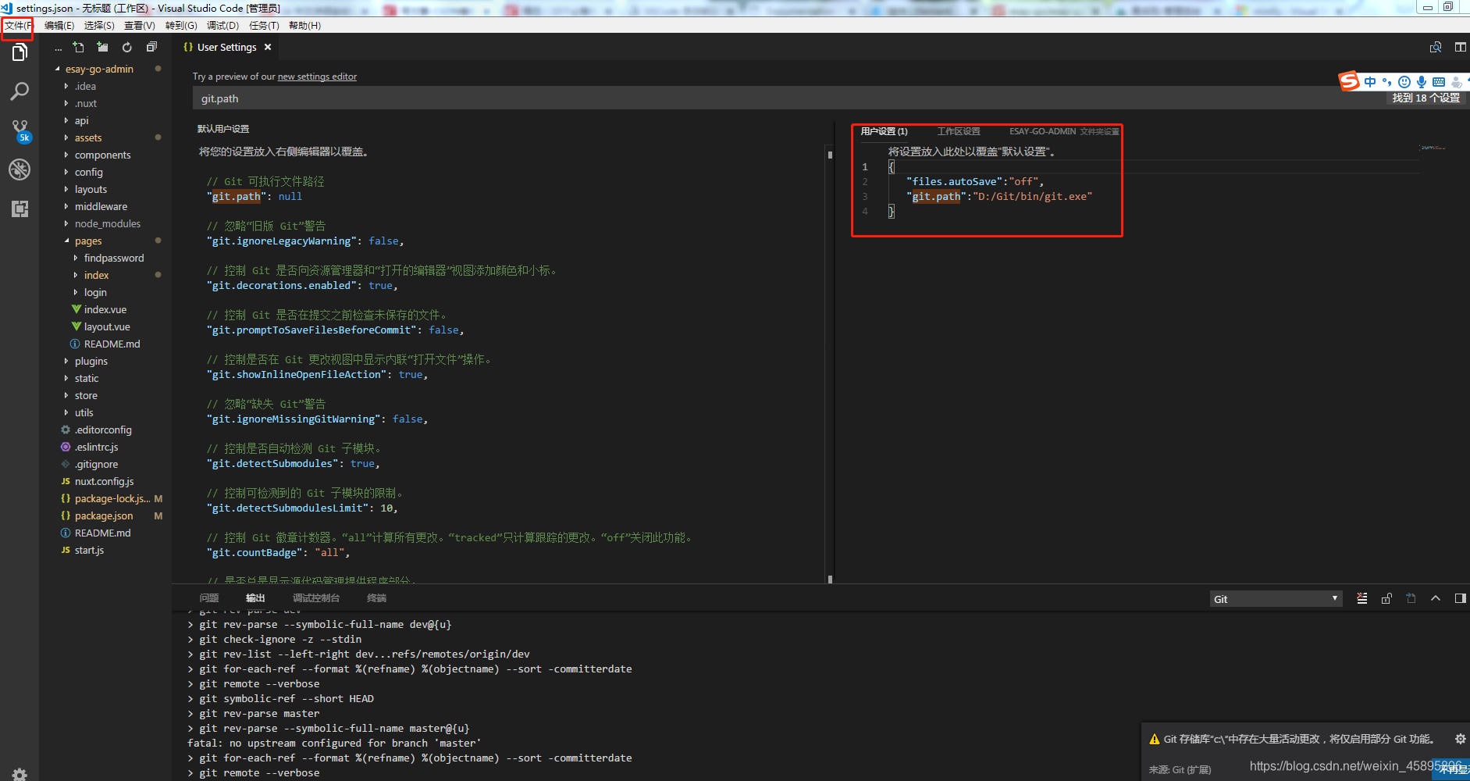Click the New Folder icon in explorer

click(x=102, y=48)
